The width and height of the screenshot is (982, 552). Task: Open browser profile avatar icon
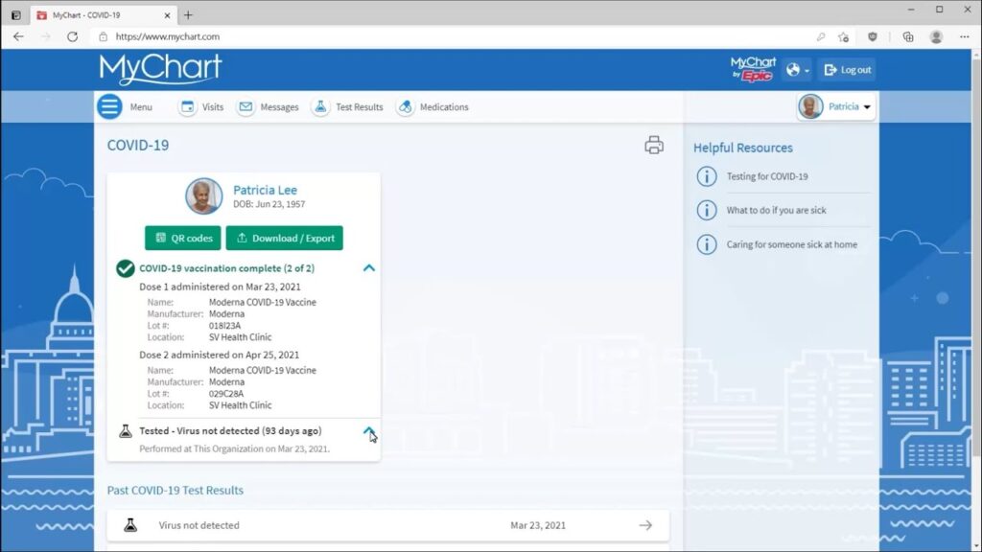pos(936,37)
